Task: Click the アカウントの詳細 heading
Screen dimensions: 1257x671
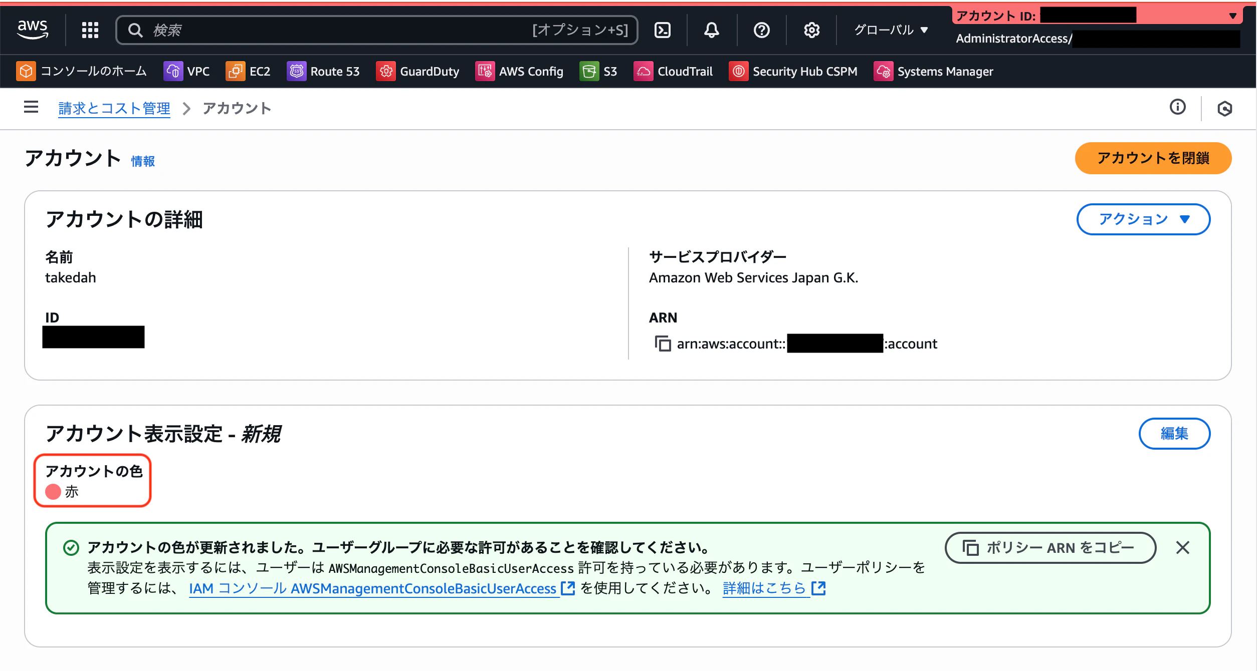Action: click(124, 219)
